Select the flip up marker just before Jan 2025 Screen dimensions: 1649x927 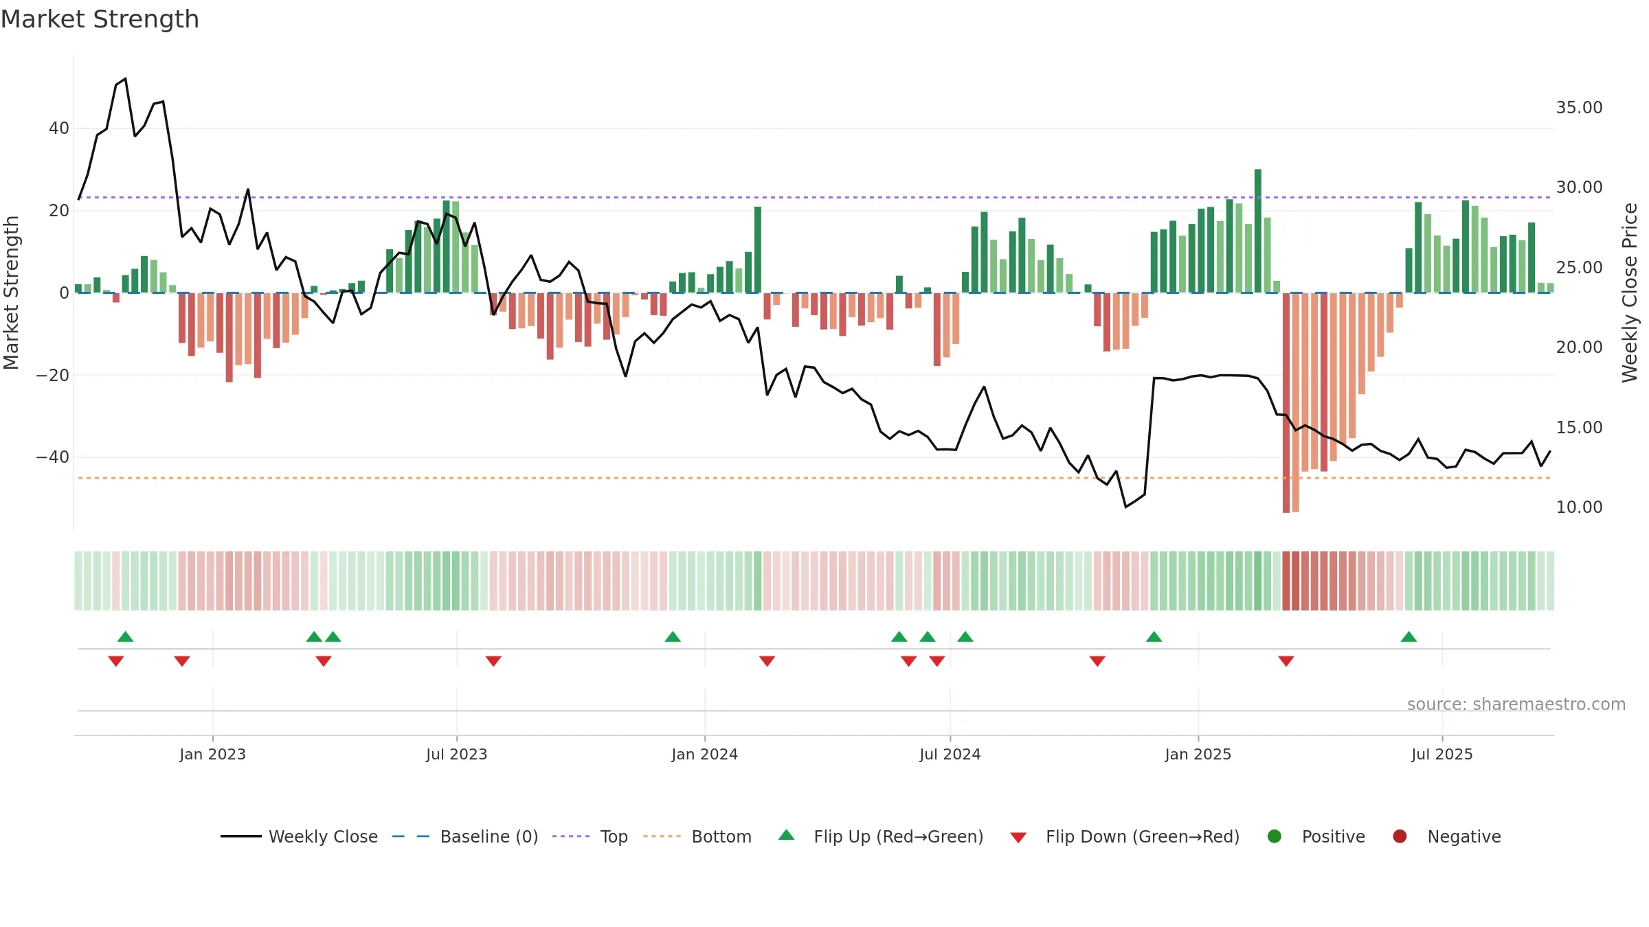[1154, 637]
